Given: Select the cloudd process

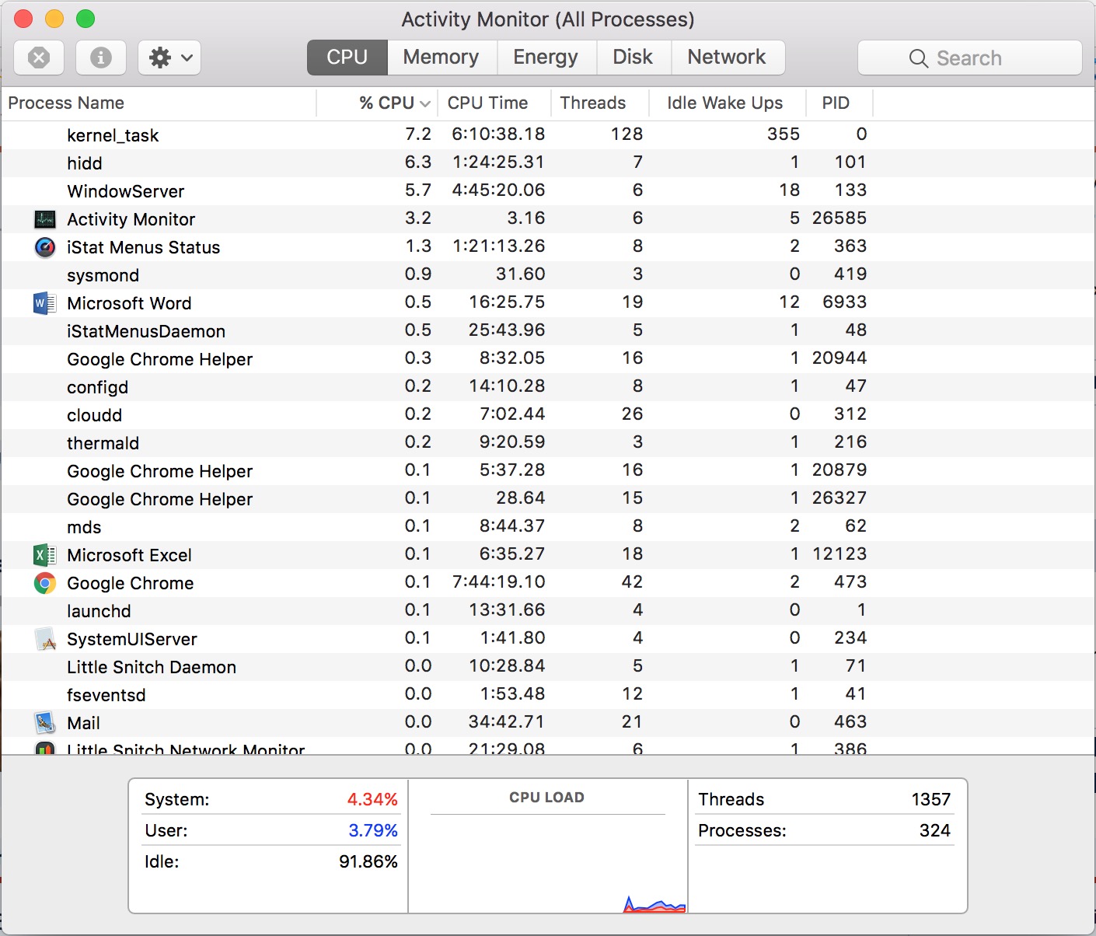Looking at the screenshot, I should pyautogui.click(x=548, y=415).
